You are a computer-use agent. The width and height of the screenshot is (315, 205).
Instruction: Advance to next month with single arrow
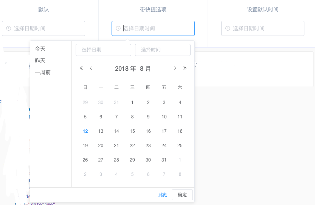(175, 68)
